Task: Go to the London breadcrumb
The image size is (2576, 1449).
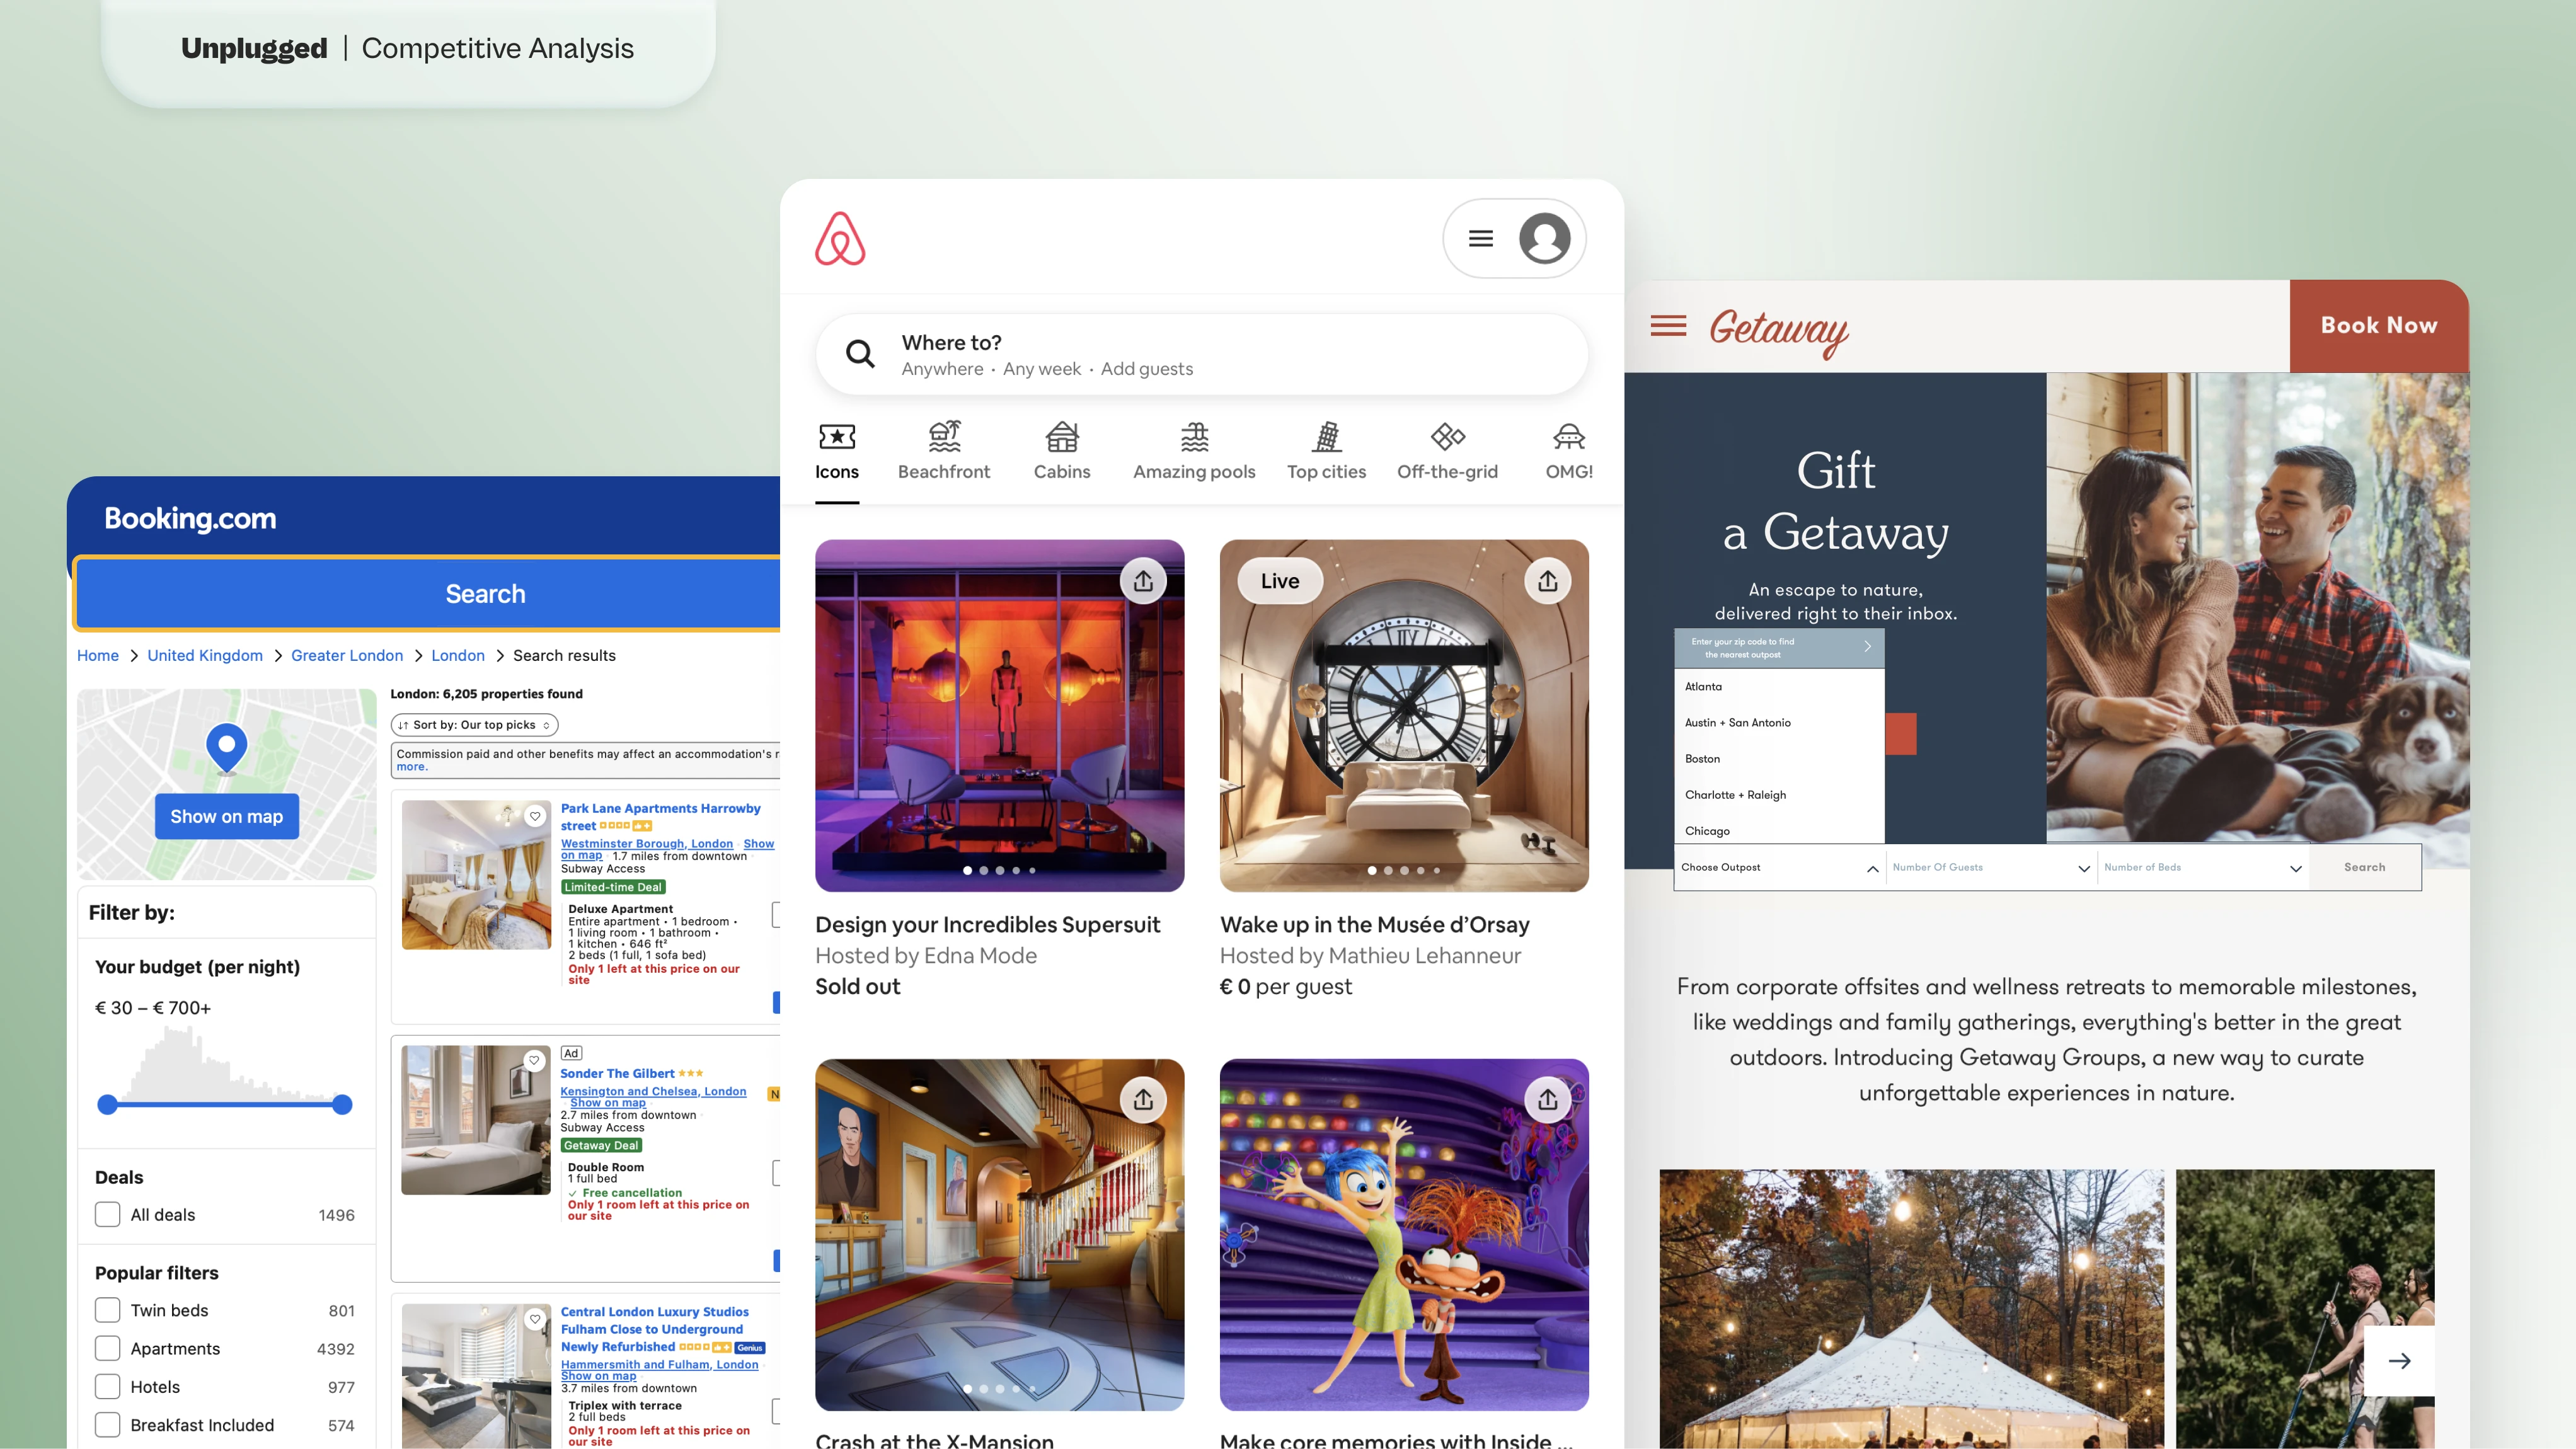Action: [458, 655]
